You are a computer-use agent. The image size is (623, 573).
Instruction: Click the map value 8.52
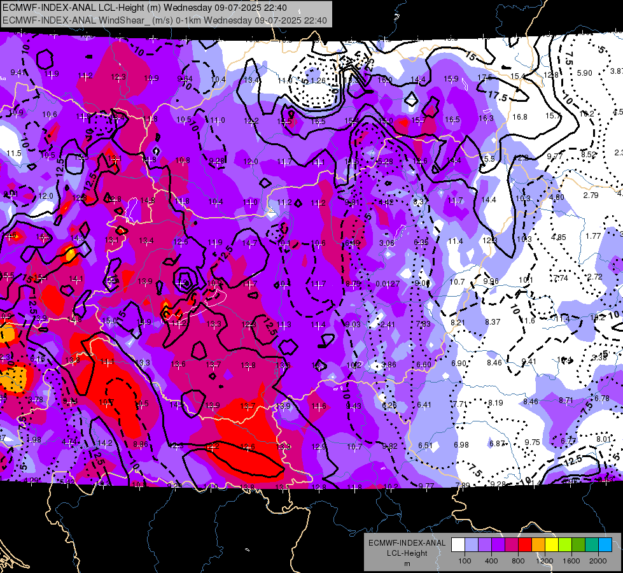click(589, 154)
